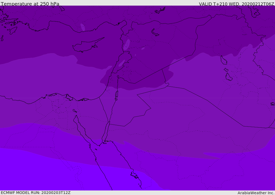Click the 'VALID T+210 WED. 20200212T06Z' label

click(236, 4)
